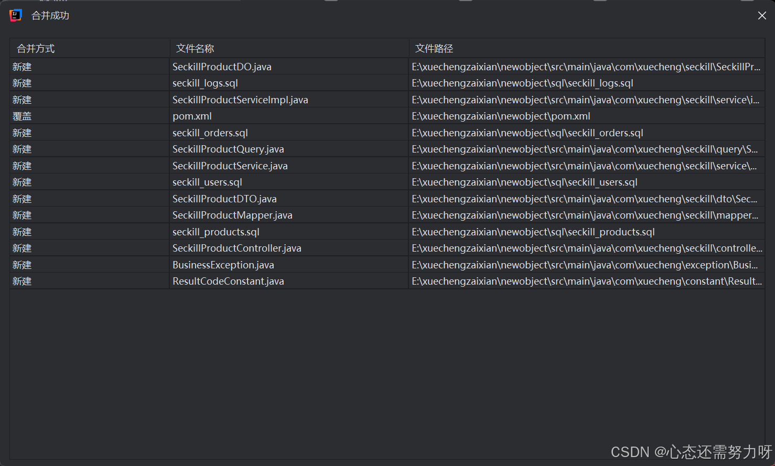Click path of SeckillProductService.java row

click(584, 166)
